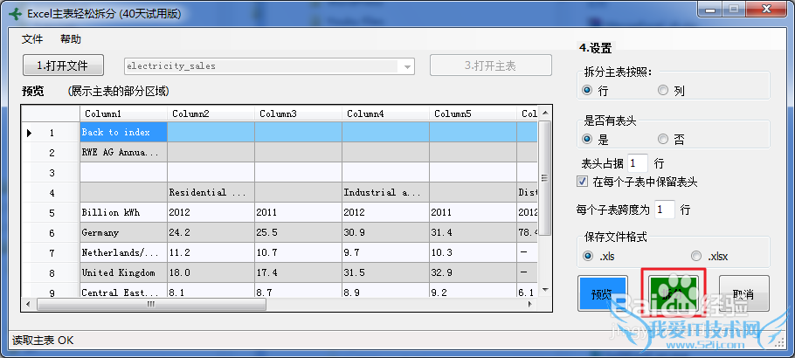Click the vertical scrollbar up arrow

click(x=545, y=113)
